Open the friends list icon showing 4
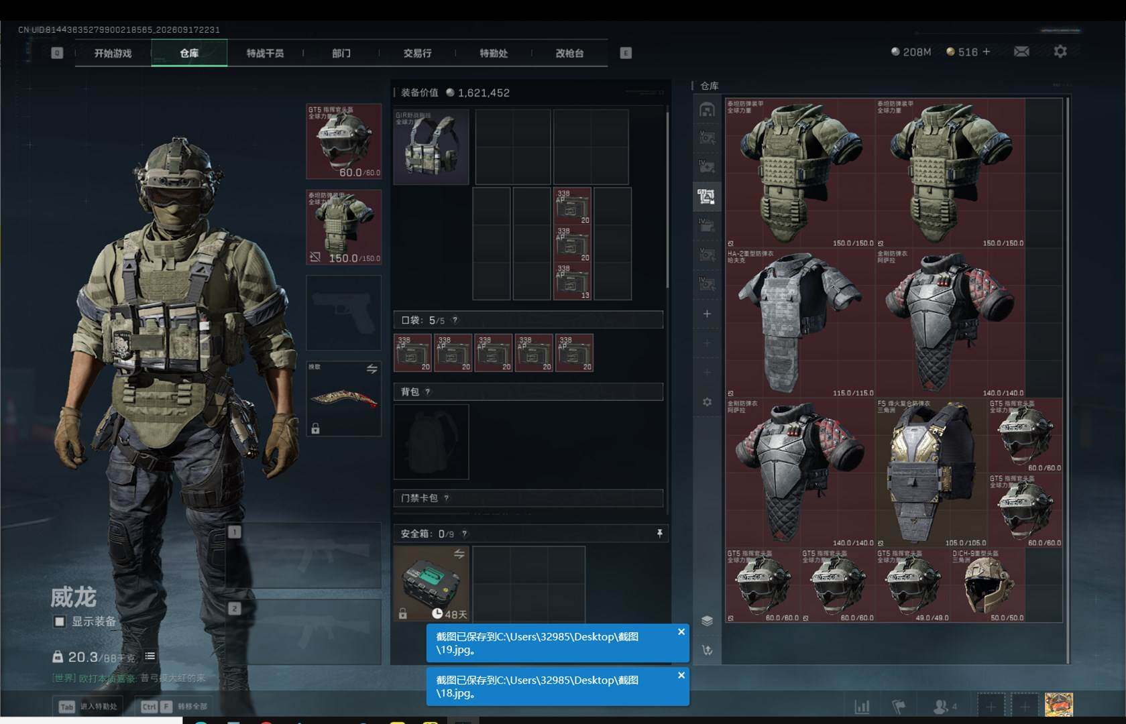 [x=945, y=706]
